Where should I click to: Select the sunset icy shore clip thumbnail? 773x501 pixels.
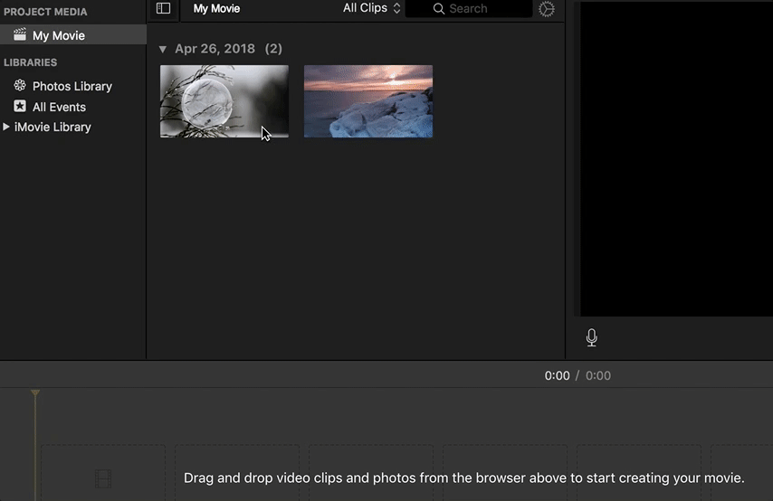368,101
